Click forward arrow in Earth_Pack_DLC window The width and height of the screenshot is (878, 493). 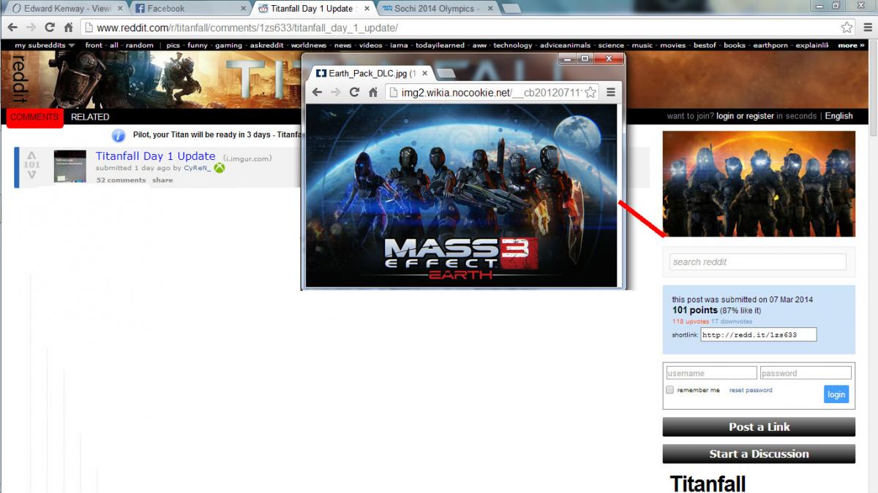tap(336, 92)
